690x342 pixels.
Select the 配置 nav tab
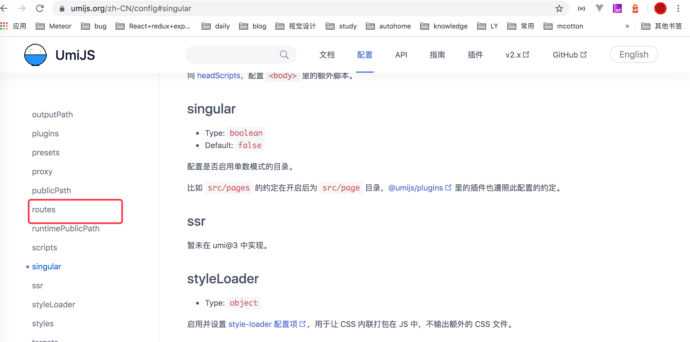(x=365, y=55)
